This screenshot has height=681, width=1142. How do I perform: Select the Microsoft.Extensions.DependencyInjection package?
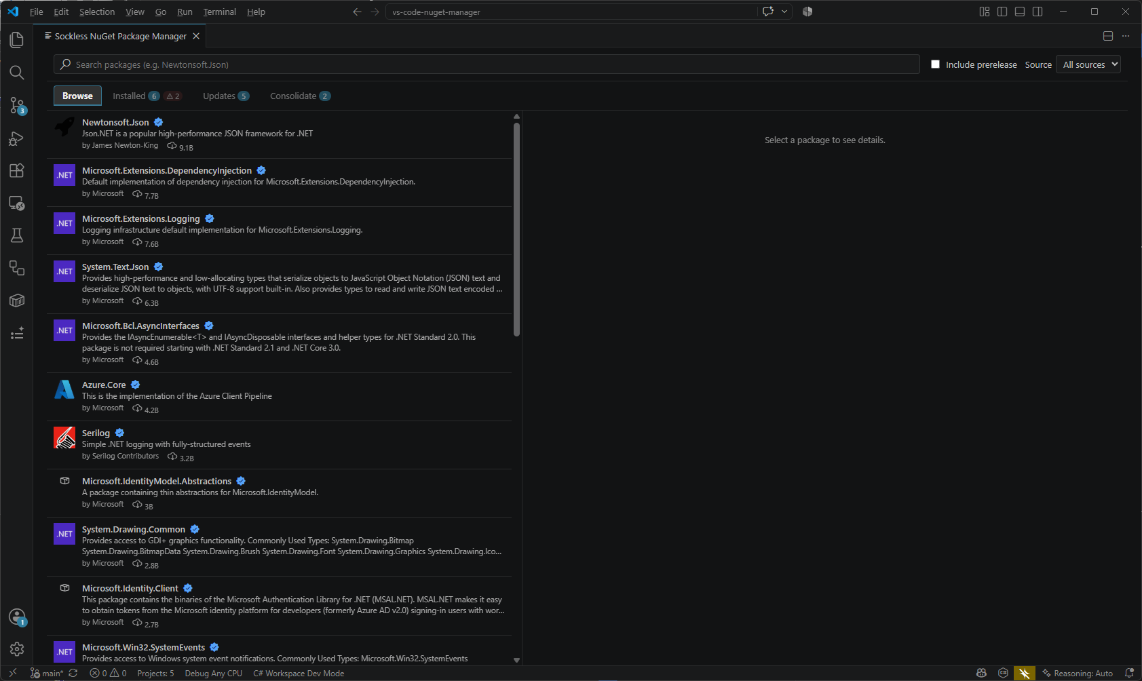(x=280, y=182)
